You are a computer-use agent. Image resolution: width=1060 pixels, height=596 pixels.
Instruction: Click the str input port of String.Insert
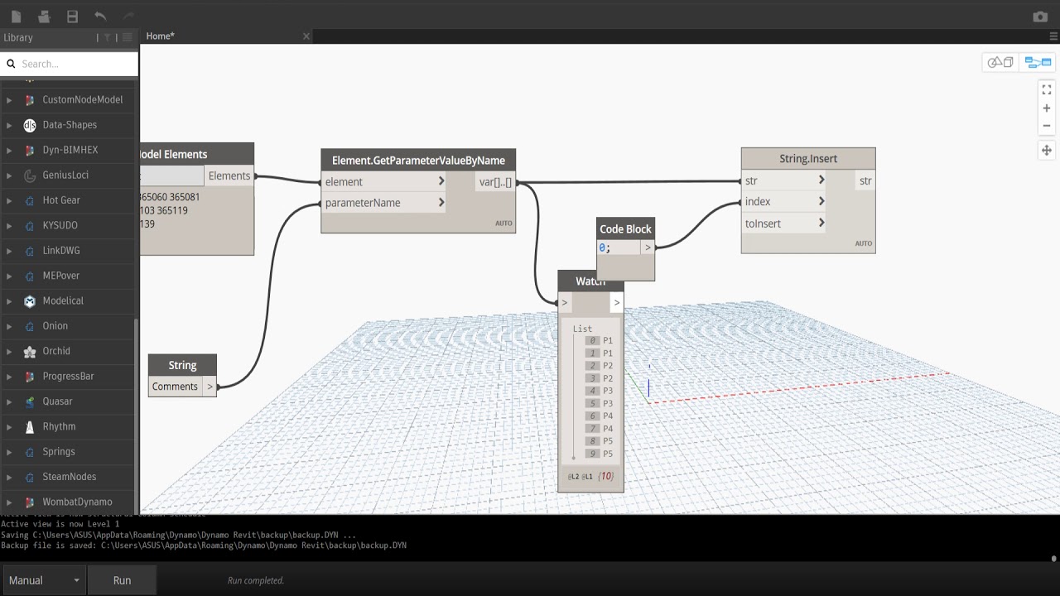pos(783,180)
